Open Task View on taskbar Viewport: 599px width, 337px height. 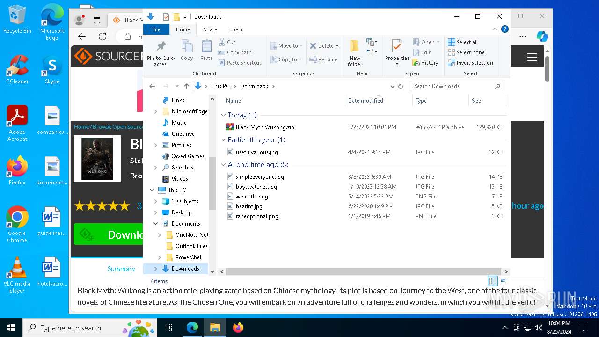pos(168,328)
